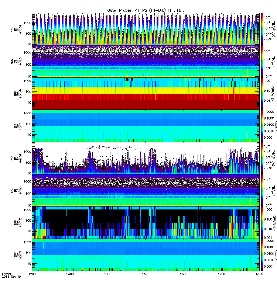The width and height of the screenshot is (277, 295).
Task: Click the '1500' time axis label
Action: (146, 274)
